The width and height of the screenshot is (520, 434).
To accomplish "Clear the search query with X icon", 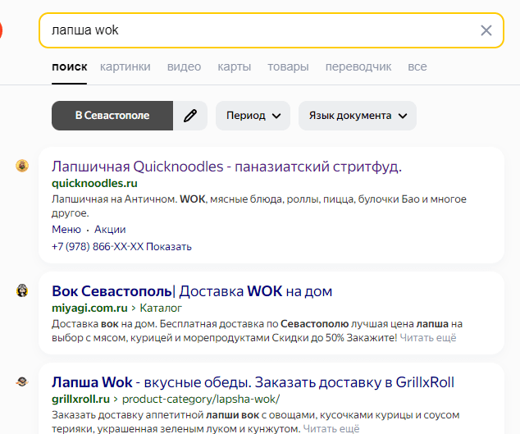I will click(x=486, y=30).
